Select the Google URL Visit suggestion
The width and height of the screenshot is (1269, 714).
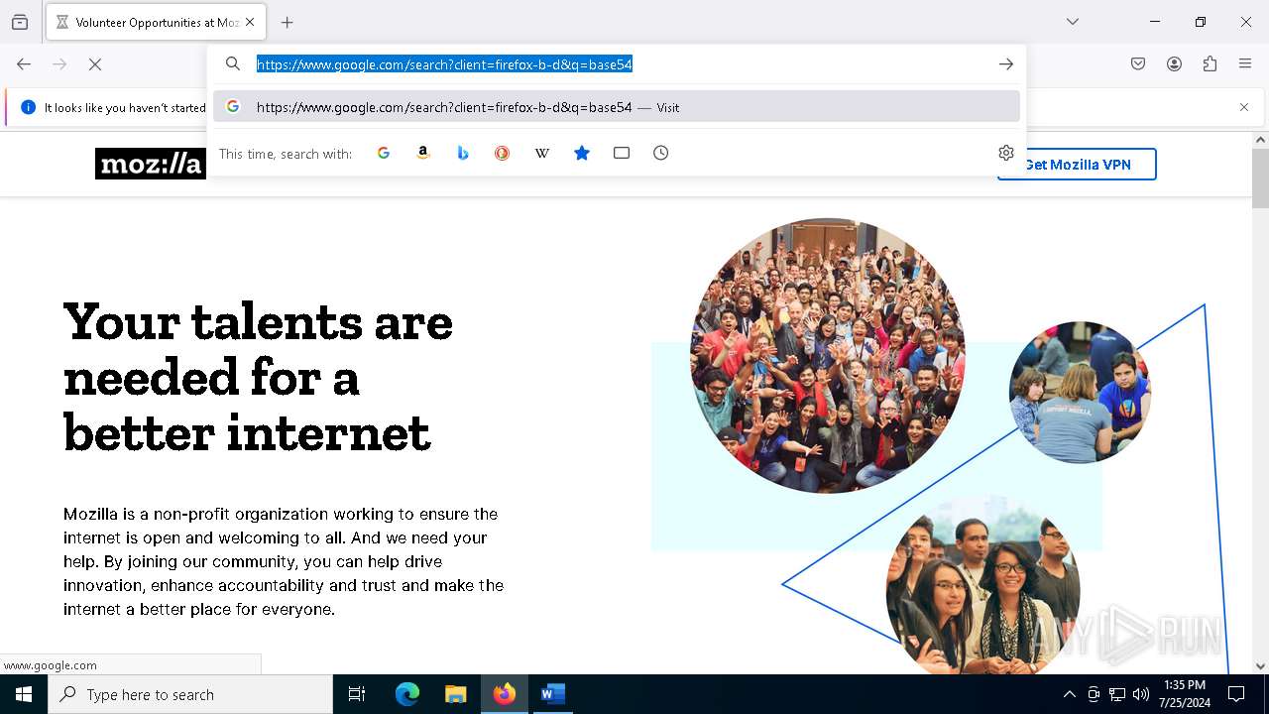[x=617, y=107]
